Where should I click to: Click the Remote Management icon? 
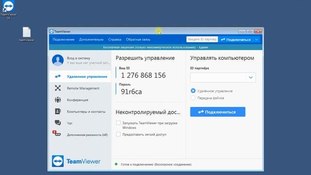pyautogui.click(x=58, y=88)
